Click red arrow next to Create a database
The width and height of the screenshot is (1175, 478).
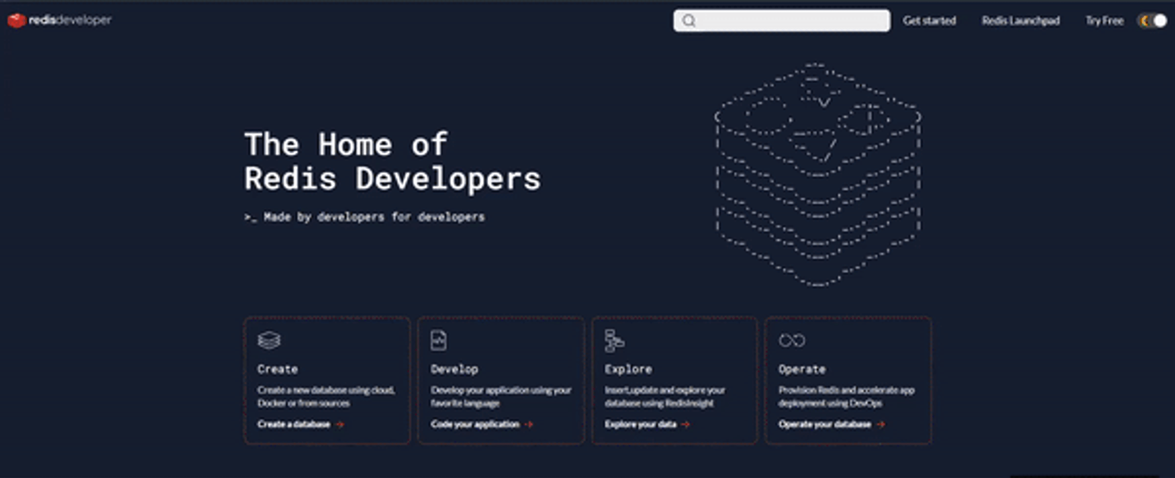pos(340,425)
